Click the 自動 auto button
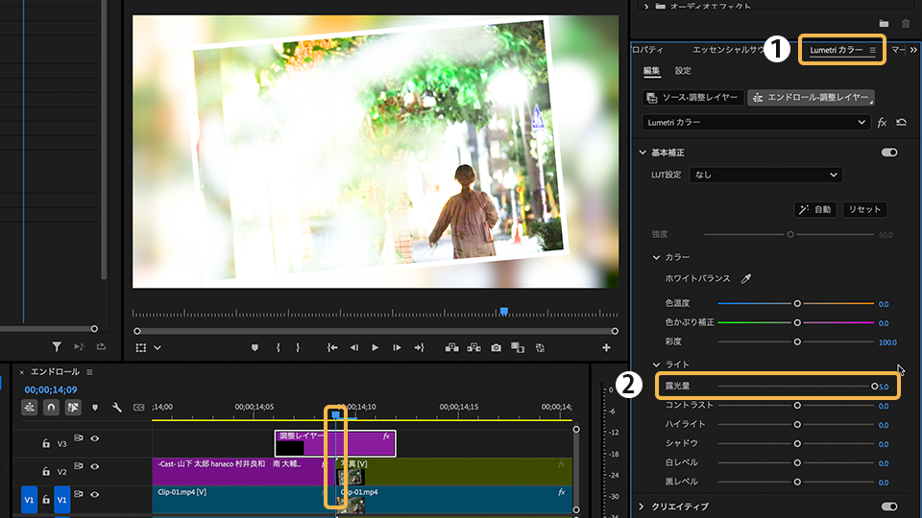The width and height of the screenshot is (922, 518). 815,209
